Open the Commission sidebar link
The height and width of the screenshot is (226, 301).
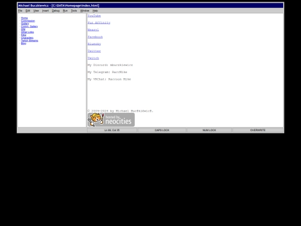28,21
